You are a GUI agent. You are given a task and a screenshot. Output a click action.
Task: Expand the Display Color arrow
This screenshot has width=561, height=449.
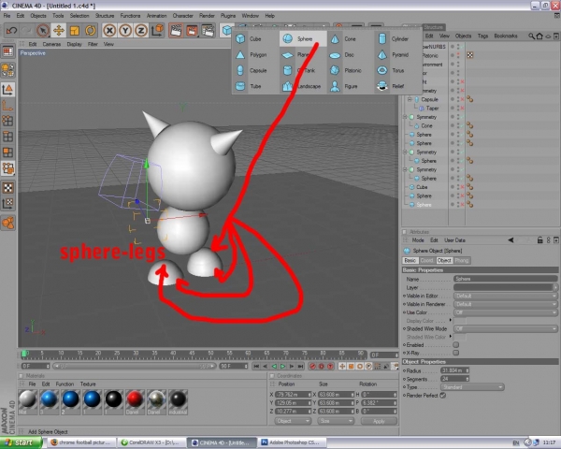pyautogui.click(x=451, y=320)
